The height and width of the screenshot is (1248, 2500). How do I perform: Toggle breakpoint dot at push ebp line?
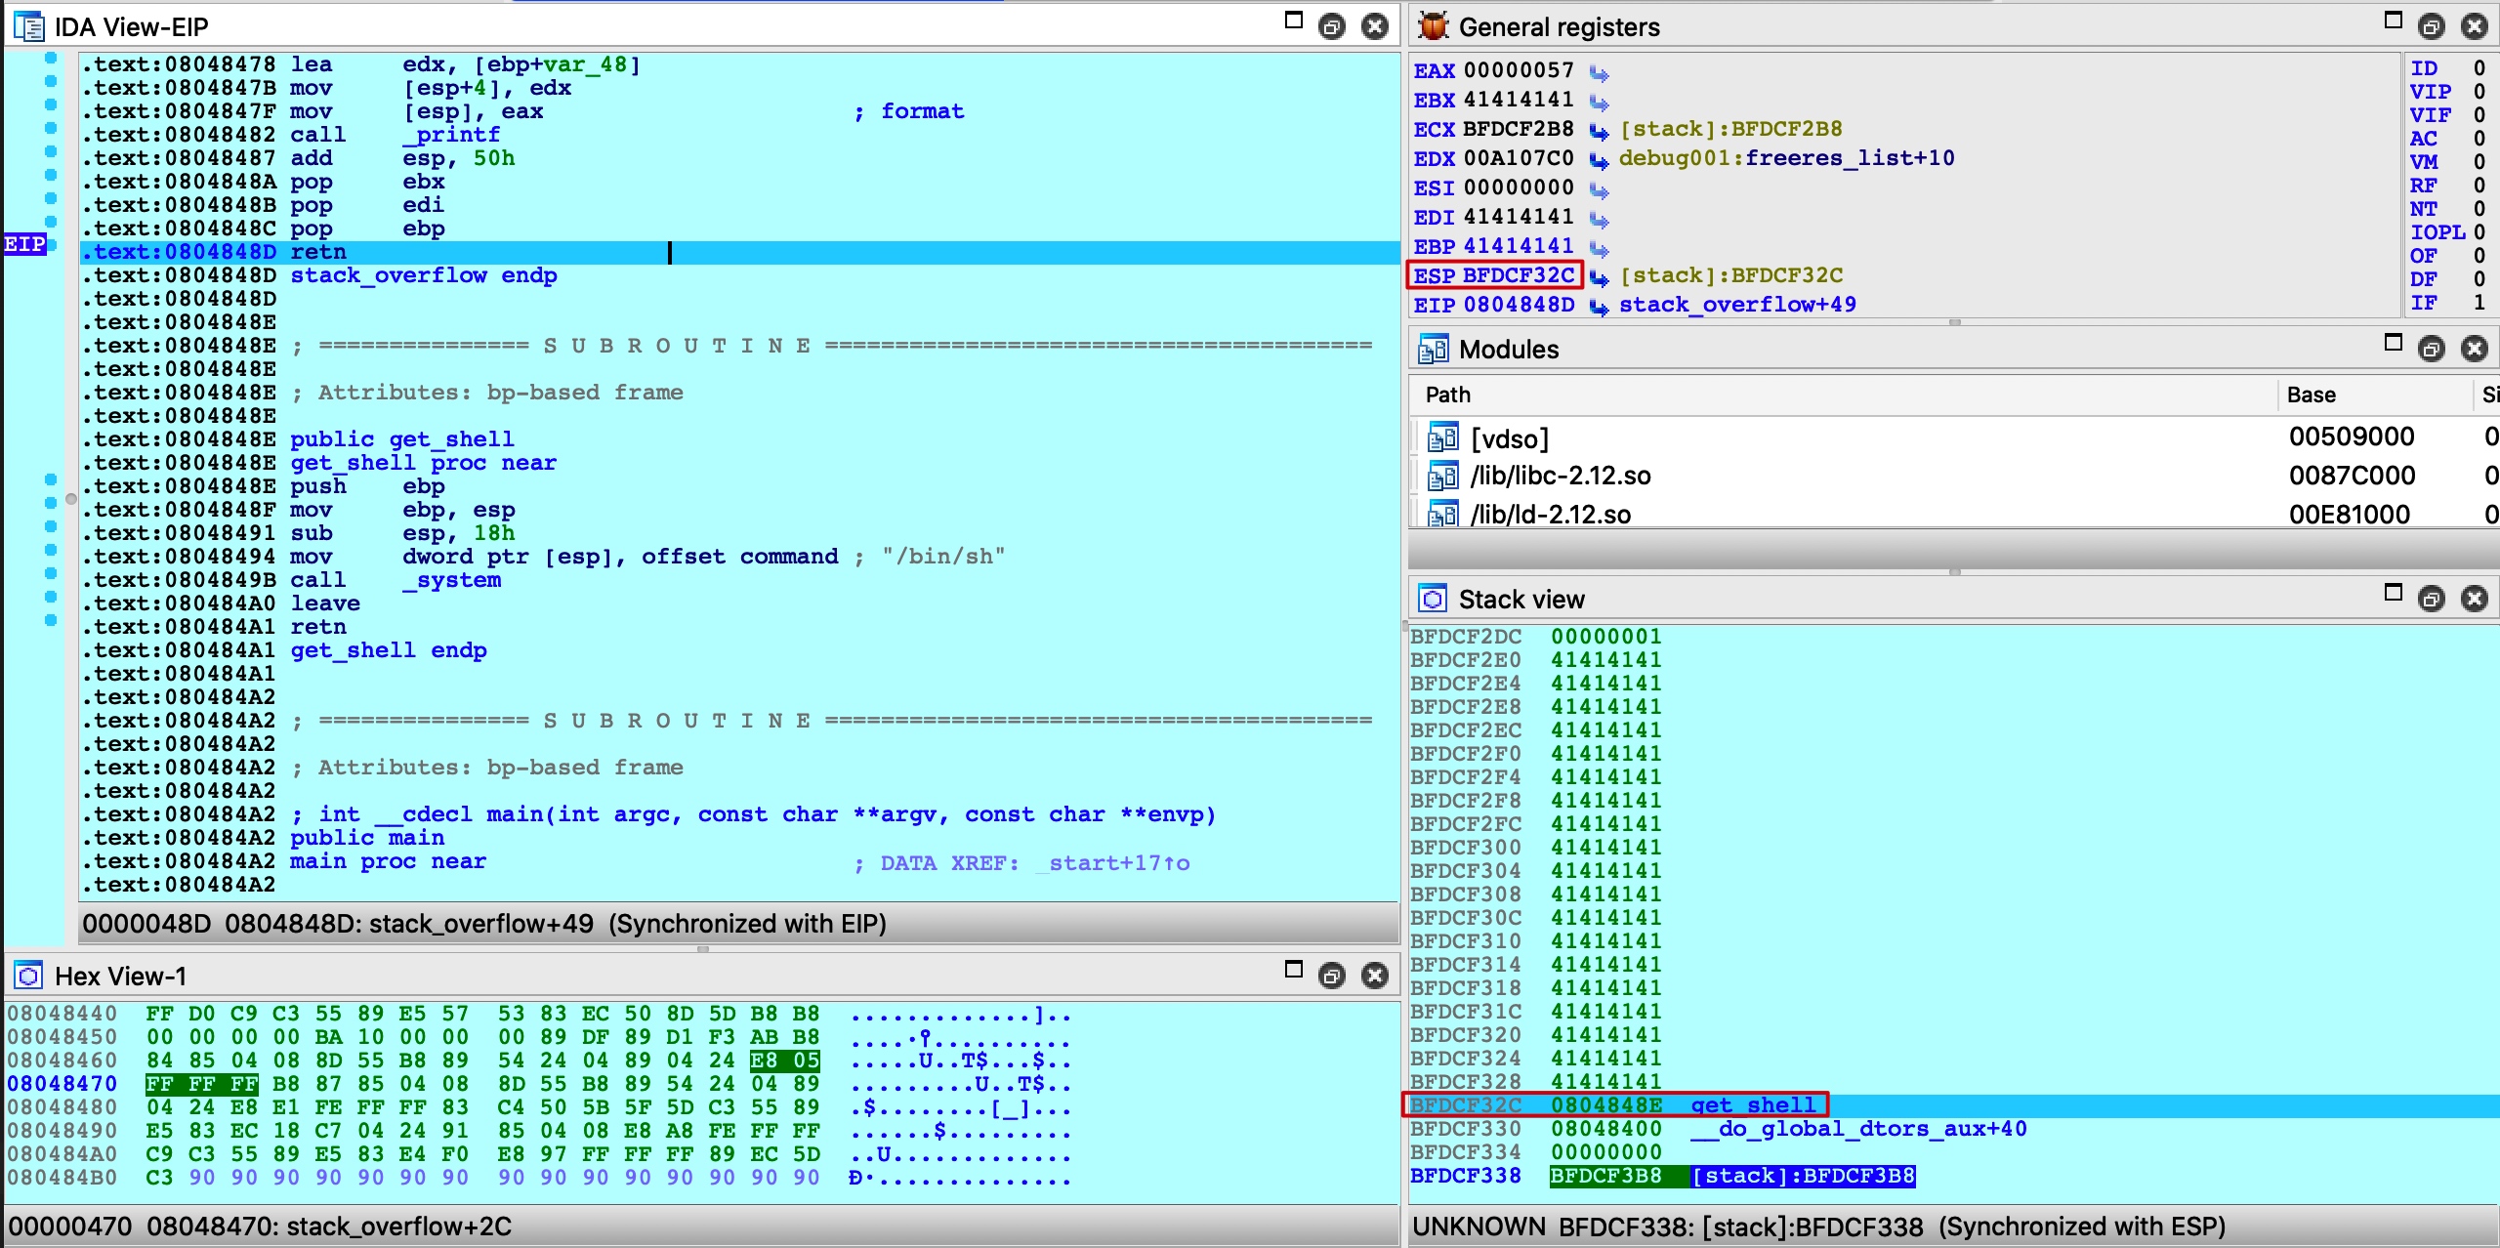pyautogui.click(x=51, y=479)
